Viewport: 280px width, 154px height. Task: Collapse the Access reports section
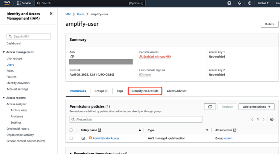[x=4, y=98]
